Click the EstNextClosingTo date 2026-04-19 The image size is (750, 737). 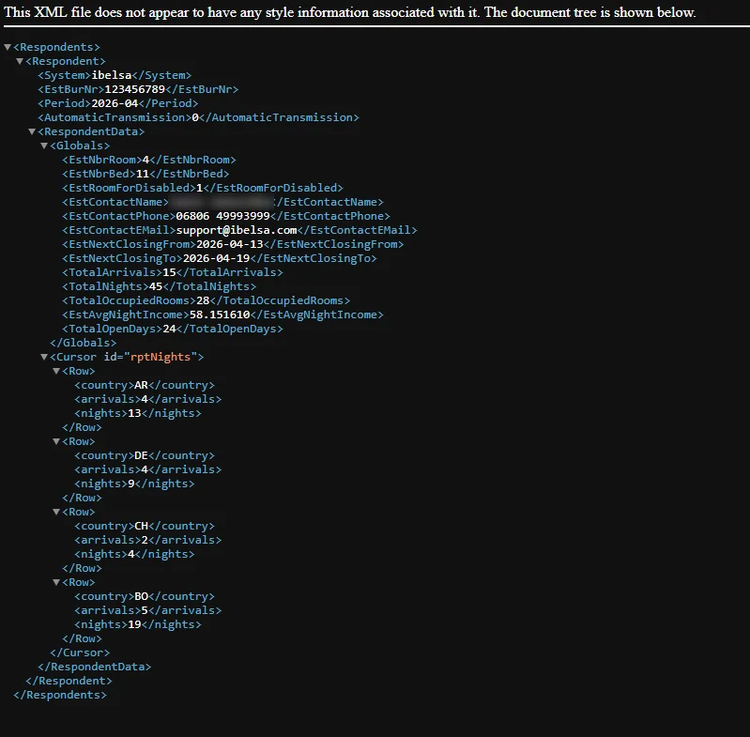216,258
